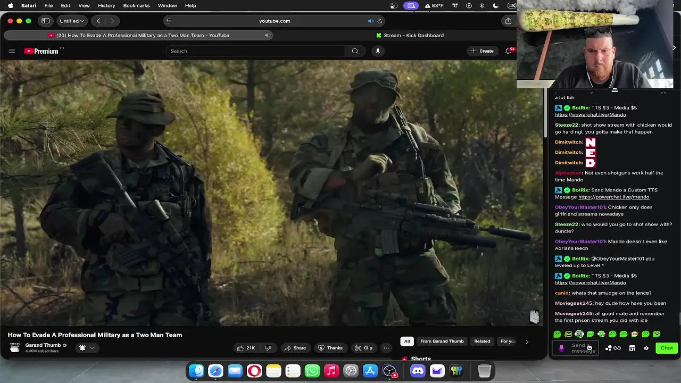Open Kick chat channel points bubbles icon
This screenshot has width=681, height=383.
pos(608,348)
